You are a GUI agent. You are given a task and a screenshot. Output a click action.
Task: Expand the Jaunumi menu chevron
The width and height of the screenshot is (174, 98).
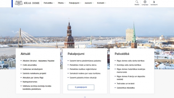click(93, 3)
